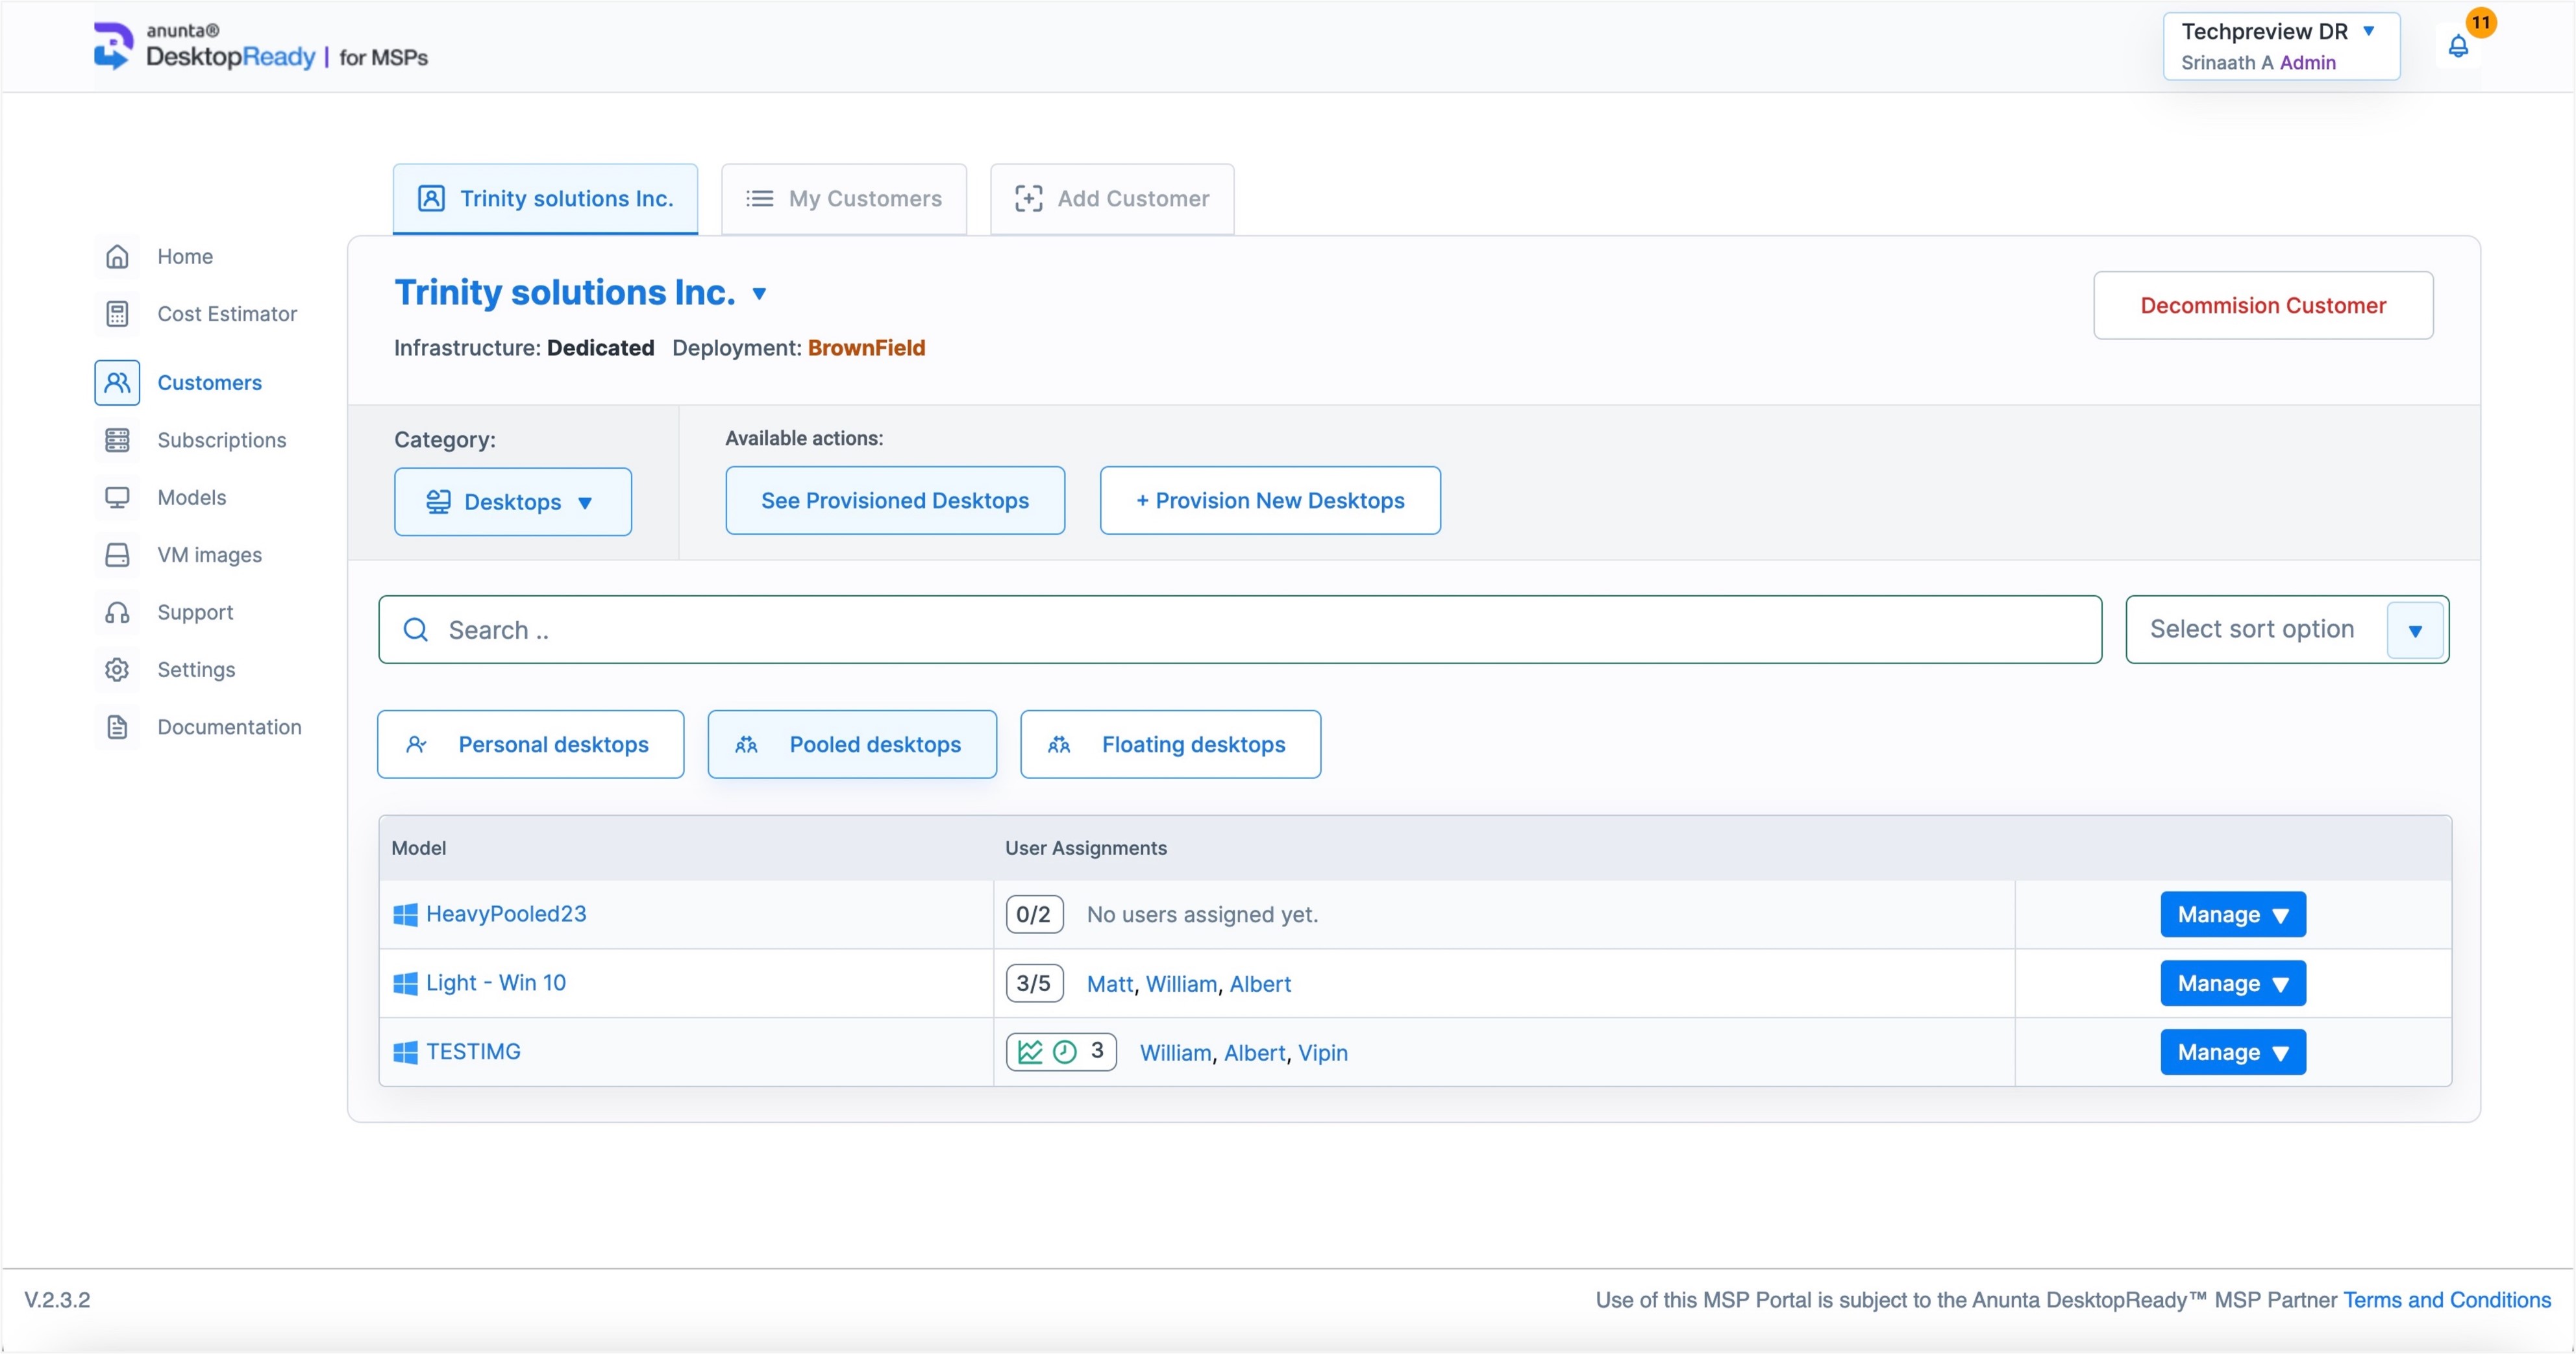The width and height of the screenshot is (2576, 1354).
Task: Select the Pooled desktops filter
Action: [x=852, y=744]
